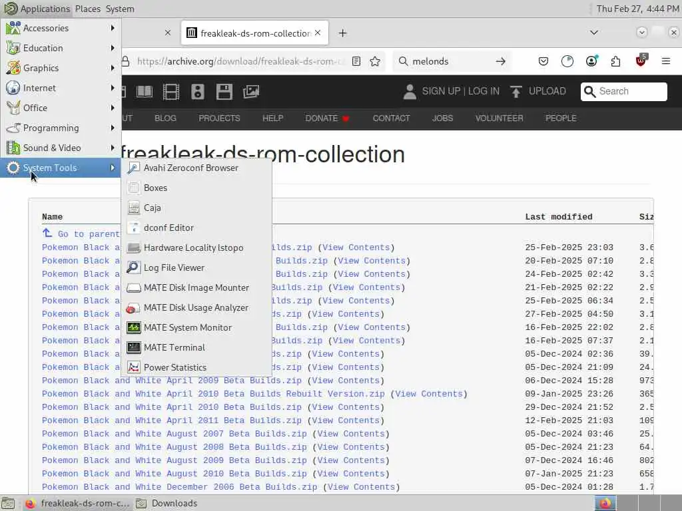Click the Last modified column header
The height and width of the screenshot is (511, 682).
point(559,217)
